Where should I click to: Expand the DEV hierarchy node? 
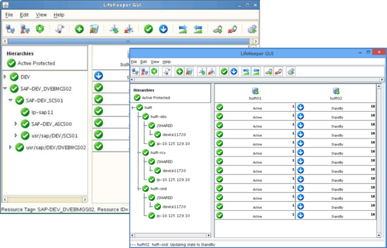pos(5,77)
